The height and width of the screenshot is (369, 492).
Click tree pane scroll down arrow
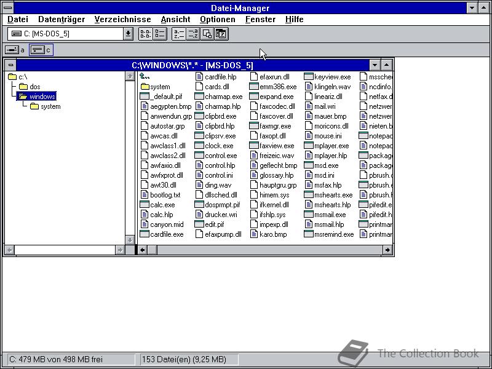click(x=130, y=240)
